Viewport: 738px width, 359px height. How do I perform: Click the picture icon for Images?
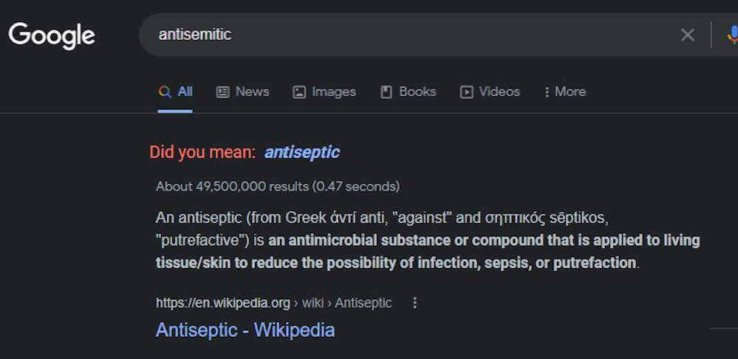(299, 92)
